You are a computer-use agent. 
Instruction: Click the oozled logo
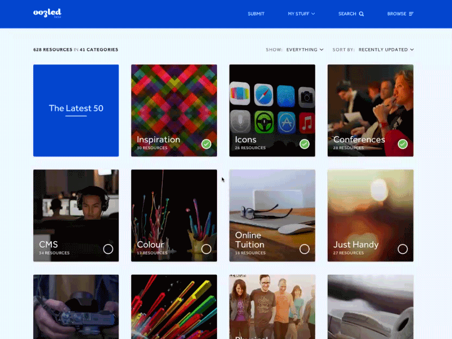[47, 13]
